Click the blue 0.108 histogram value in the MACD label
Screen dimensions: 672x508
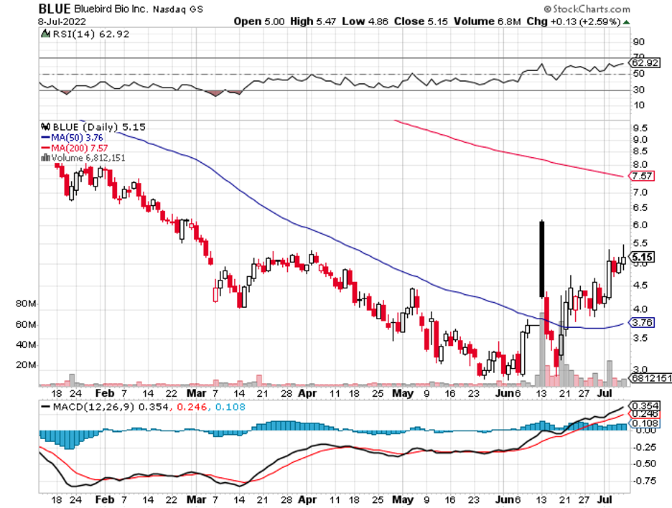pyautogui.click(x=230, y=407)
